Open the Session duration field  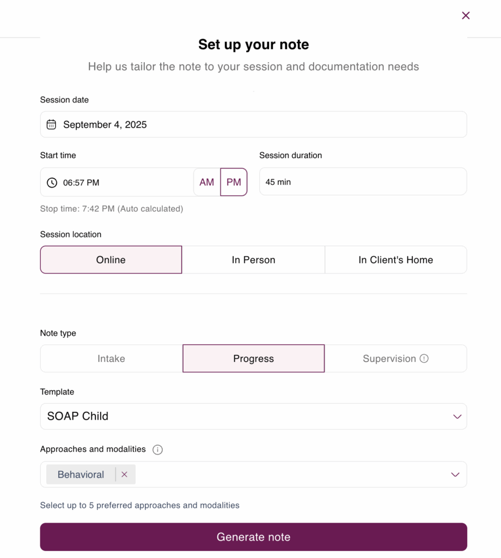coord(363,181)
